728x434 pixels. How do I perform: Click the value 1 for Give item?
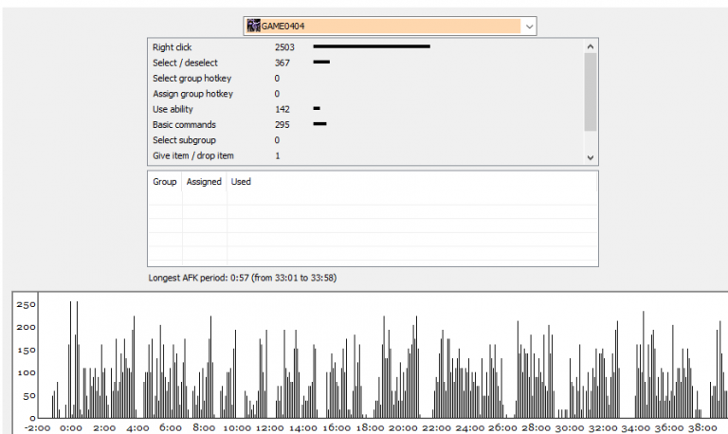pos(277,155)
